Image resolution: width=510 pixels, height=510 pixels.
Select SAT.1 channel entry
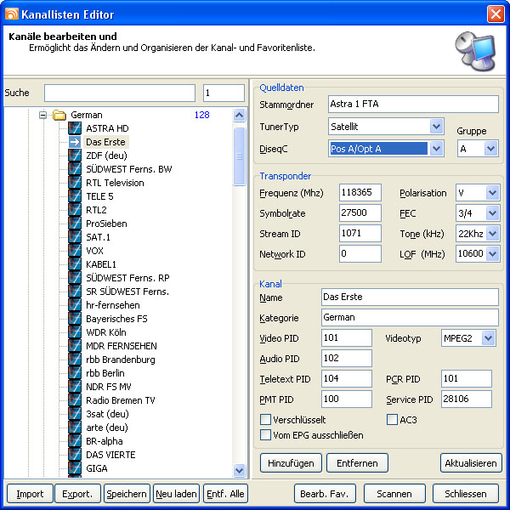point(98,237)
